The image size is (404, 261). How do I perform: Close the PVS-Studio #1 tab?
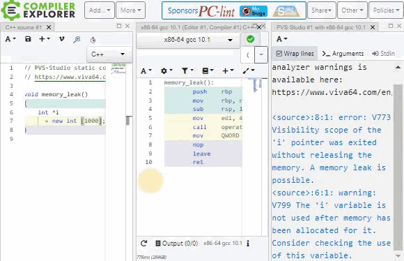coord(373,27)
